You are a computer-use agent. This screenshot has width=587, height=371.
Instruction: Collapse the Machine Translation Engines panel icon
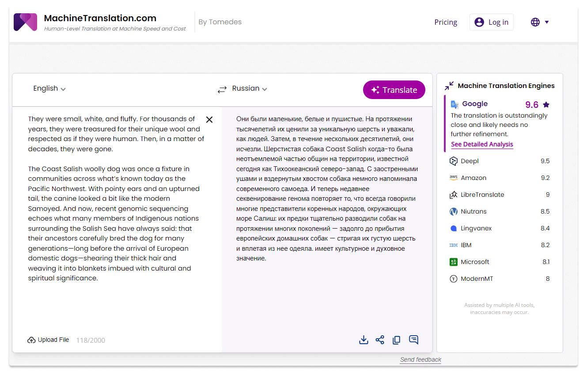(x=449, y=86)
